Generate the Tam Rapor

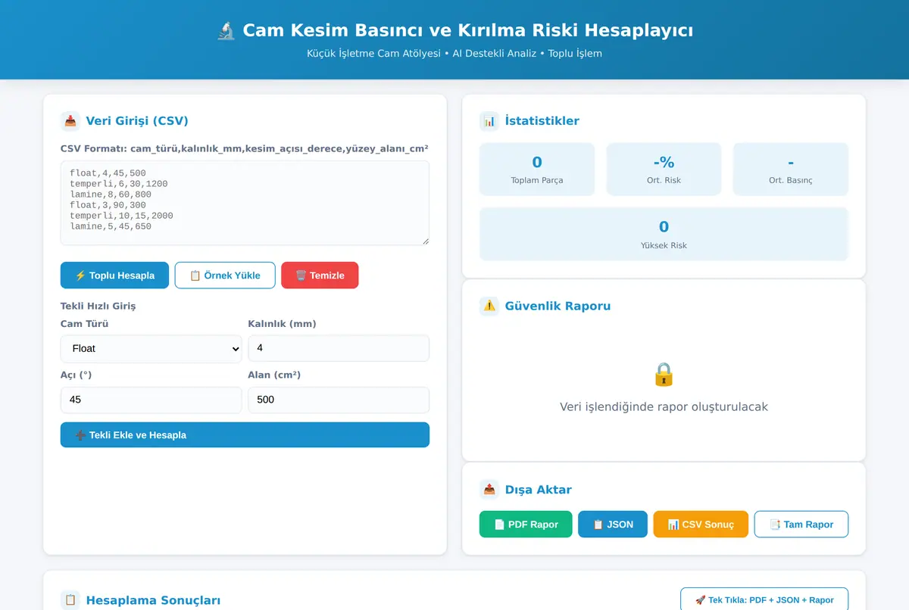[x=801, y=524]
